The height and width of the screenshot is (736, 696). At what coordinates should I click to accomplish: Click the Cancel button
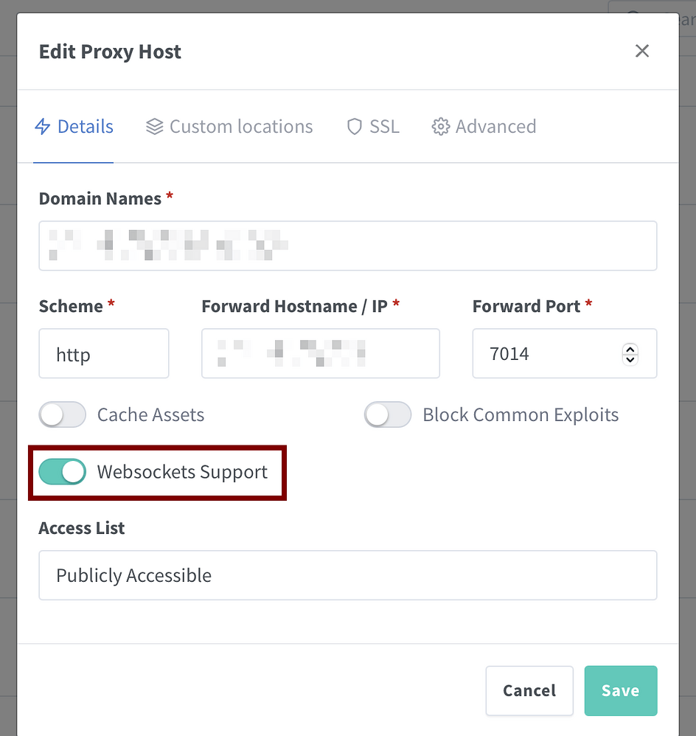tap(529, 690)
